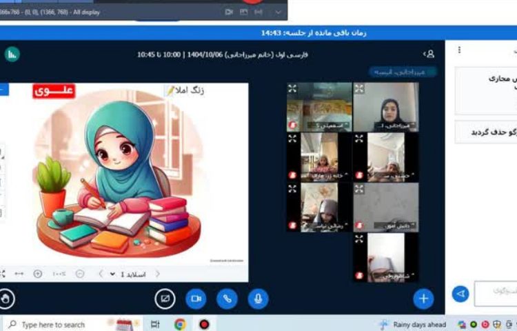Click the first chat message box
517x331 pixels.
coord(486,90)
